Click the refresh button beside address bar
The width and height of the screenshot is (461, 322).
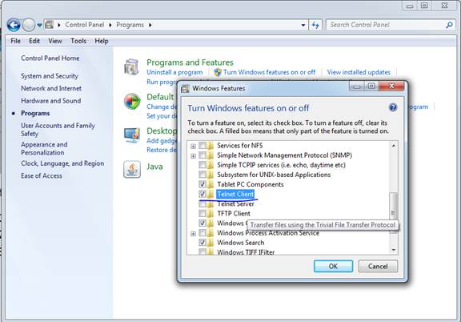pyautogui.click(x=315, y=25)
